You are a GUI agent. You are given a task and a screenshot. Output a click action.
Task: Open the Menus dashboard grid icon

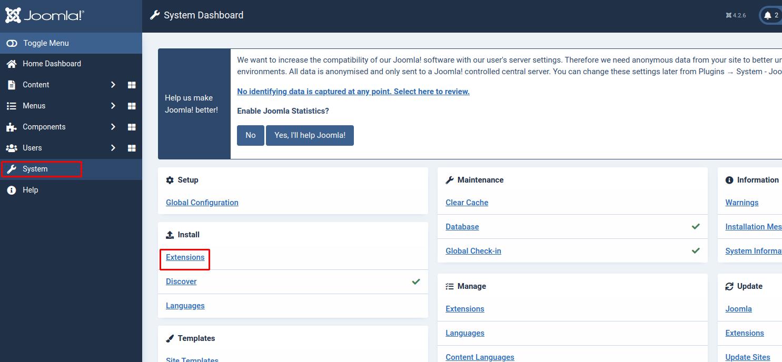pyautogui.click(x=132, y=106)
